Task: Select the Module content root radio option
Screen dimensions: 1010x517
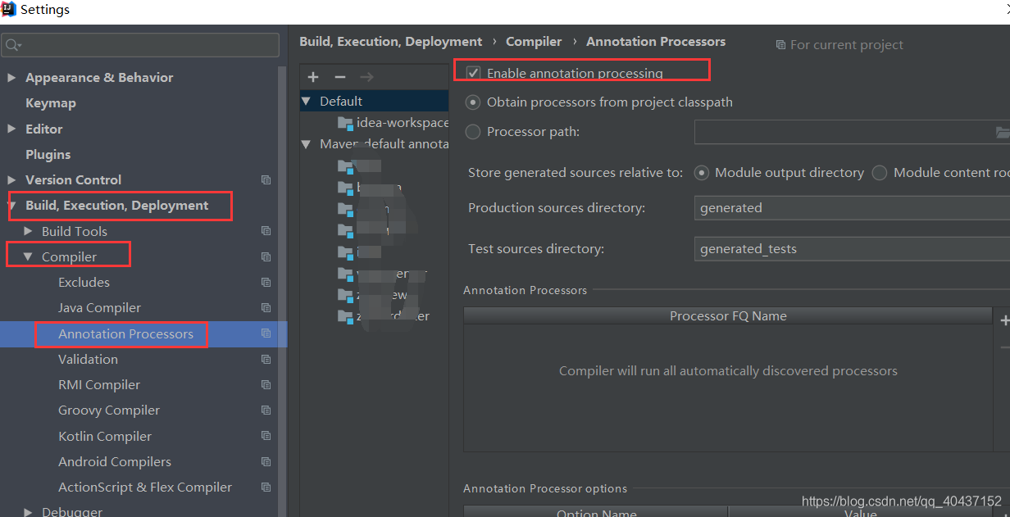Action: [x=880, y=173]
